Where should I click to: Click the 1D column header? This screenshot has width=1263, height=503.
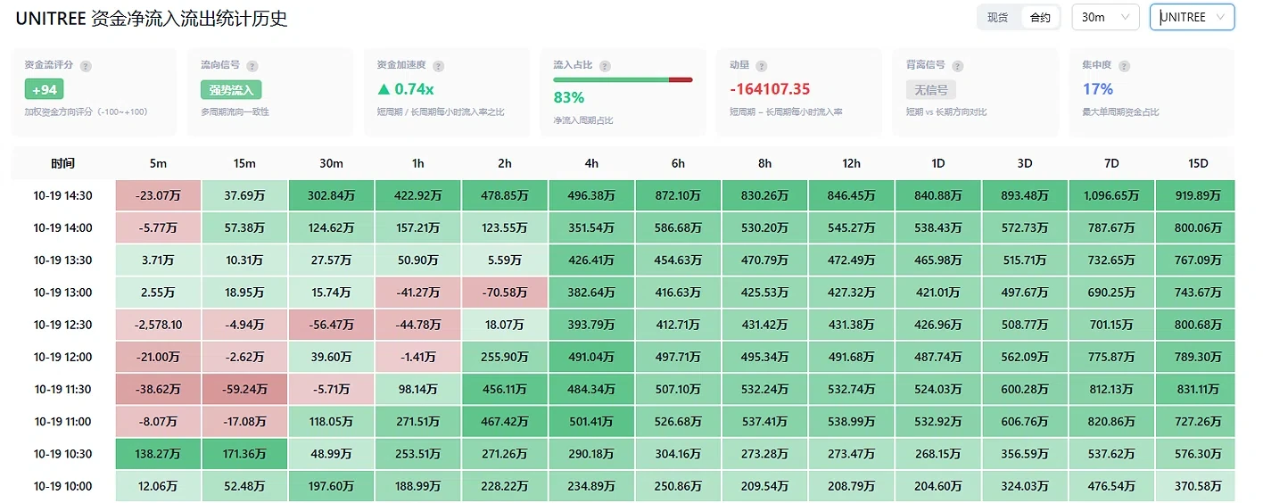click(x=938, y=163)
